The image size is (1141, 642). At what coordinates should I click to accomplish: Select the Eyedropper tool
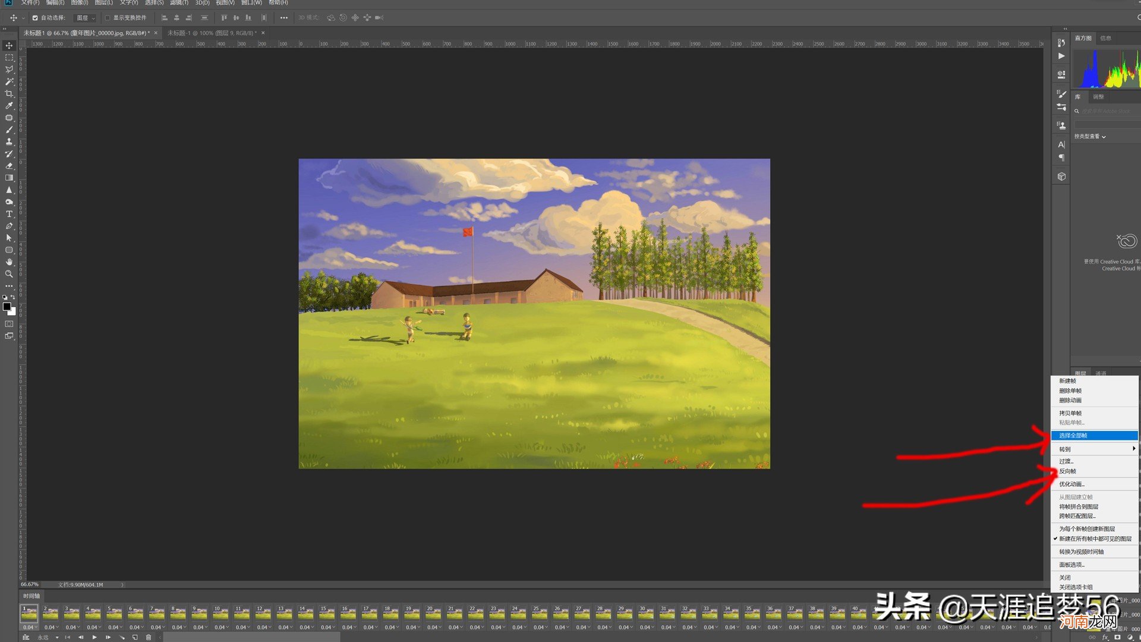[x=9, y=106]
